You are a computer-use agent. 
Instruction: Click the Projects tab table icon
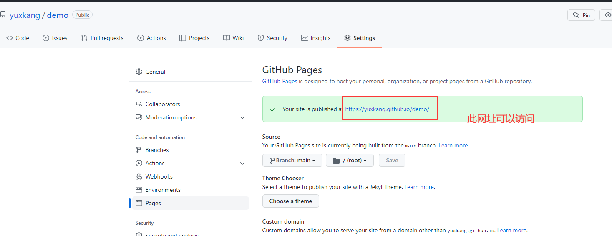[x=183, y=38]
